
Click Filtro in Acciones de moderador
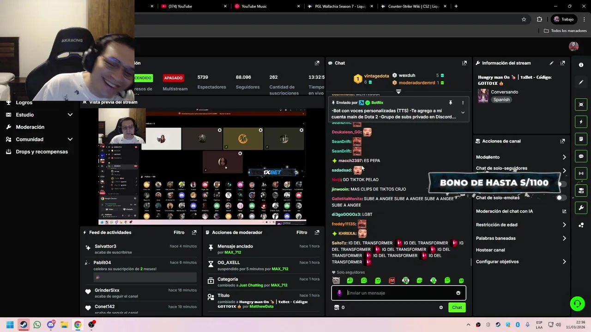pos(302,232)
